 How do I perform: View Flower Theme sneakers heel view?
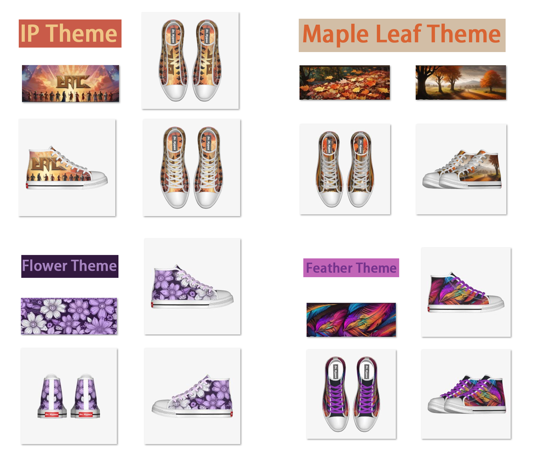point(69,396)
